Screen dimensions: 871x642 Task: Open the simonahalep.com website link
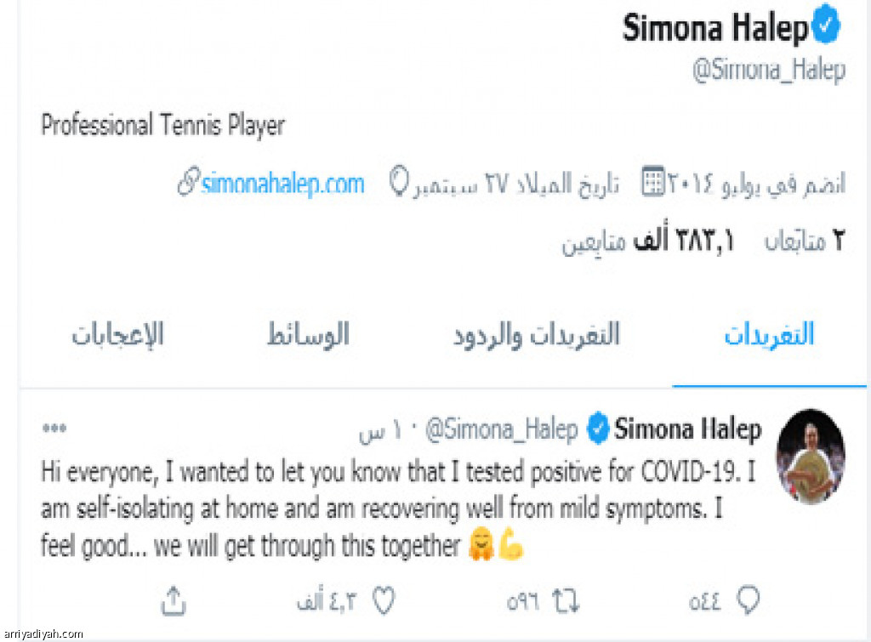(x=282, y=184)
